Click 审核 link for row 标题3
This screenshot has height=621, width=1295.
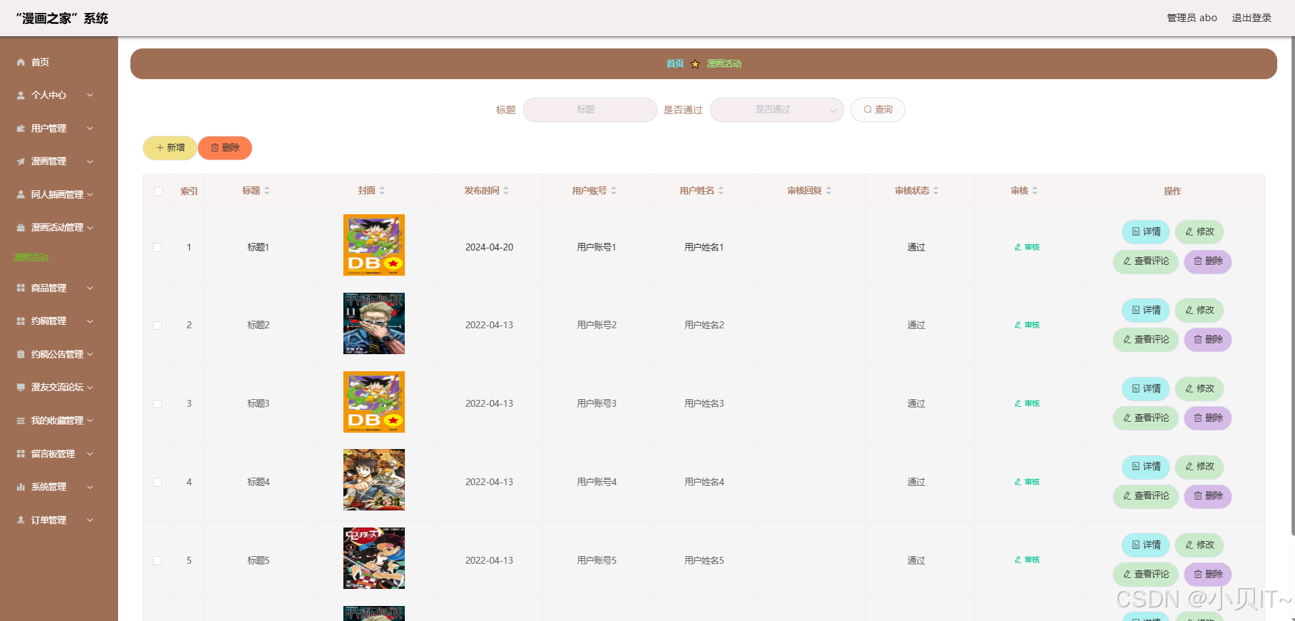pyautogui.click(x=1027, y=403)
